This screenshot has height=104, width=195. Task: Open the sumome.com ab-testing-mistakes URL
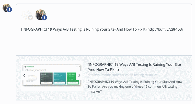[122, 75]
